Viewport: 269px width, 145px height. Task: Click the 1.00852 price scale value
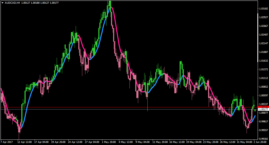pos(263,87)
